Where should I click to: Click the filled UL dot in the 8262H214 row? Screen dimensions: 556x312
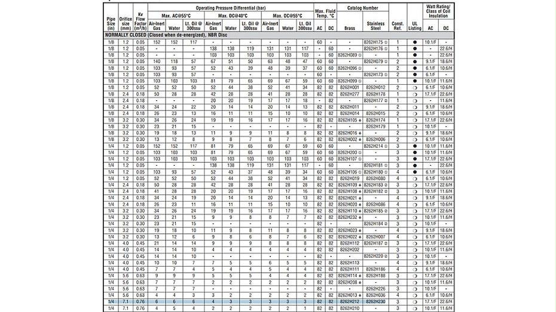point(414,146)
